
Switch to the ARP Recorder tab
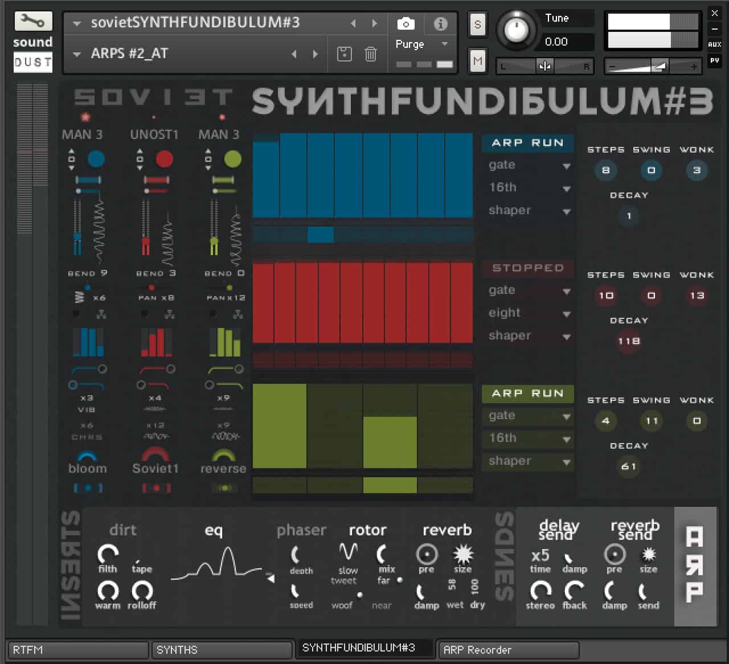(x=508, y=650)
